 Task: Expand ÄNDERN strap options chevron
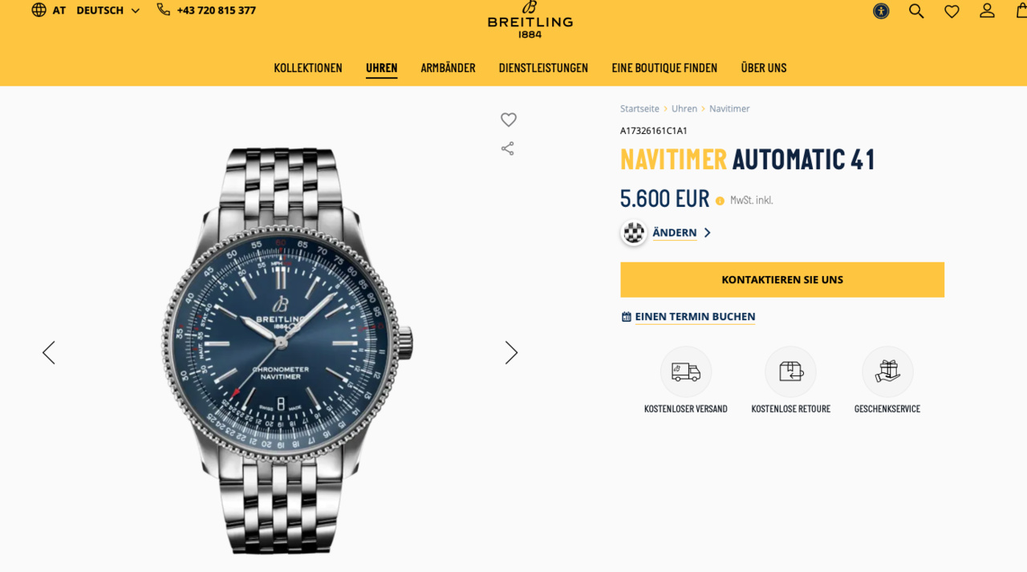707,233
